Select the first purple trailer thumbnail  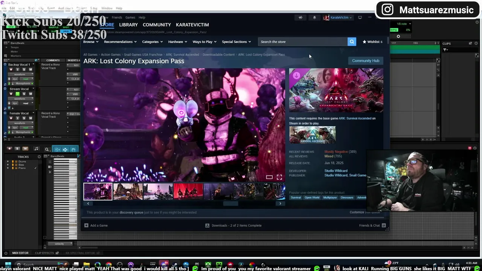tap(98, 192)
